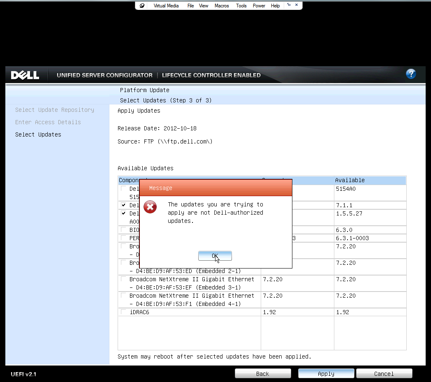The height and width of the screenshot is (382, 431).
Task: Click the restore icon in the viewer toolbar
Action: point(289,5)
